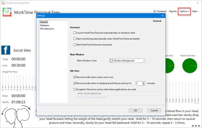Pause the tips slideshow
202x128 pixels.
point(196,126)
